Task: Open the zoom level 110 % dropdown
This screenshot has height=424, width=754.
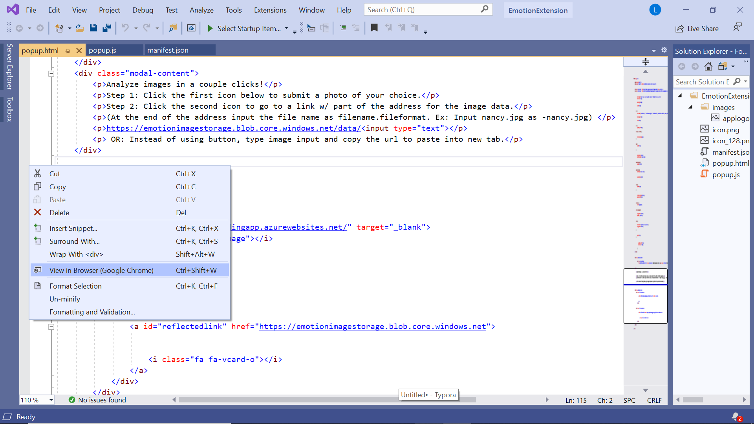Action: click(x=51, y=400)
